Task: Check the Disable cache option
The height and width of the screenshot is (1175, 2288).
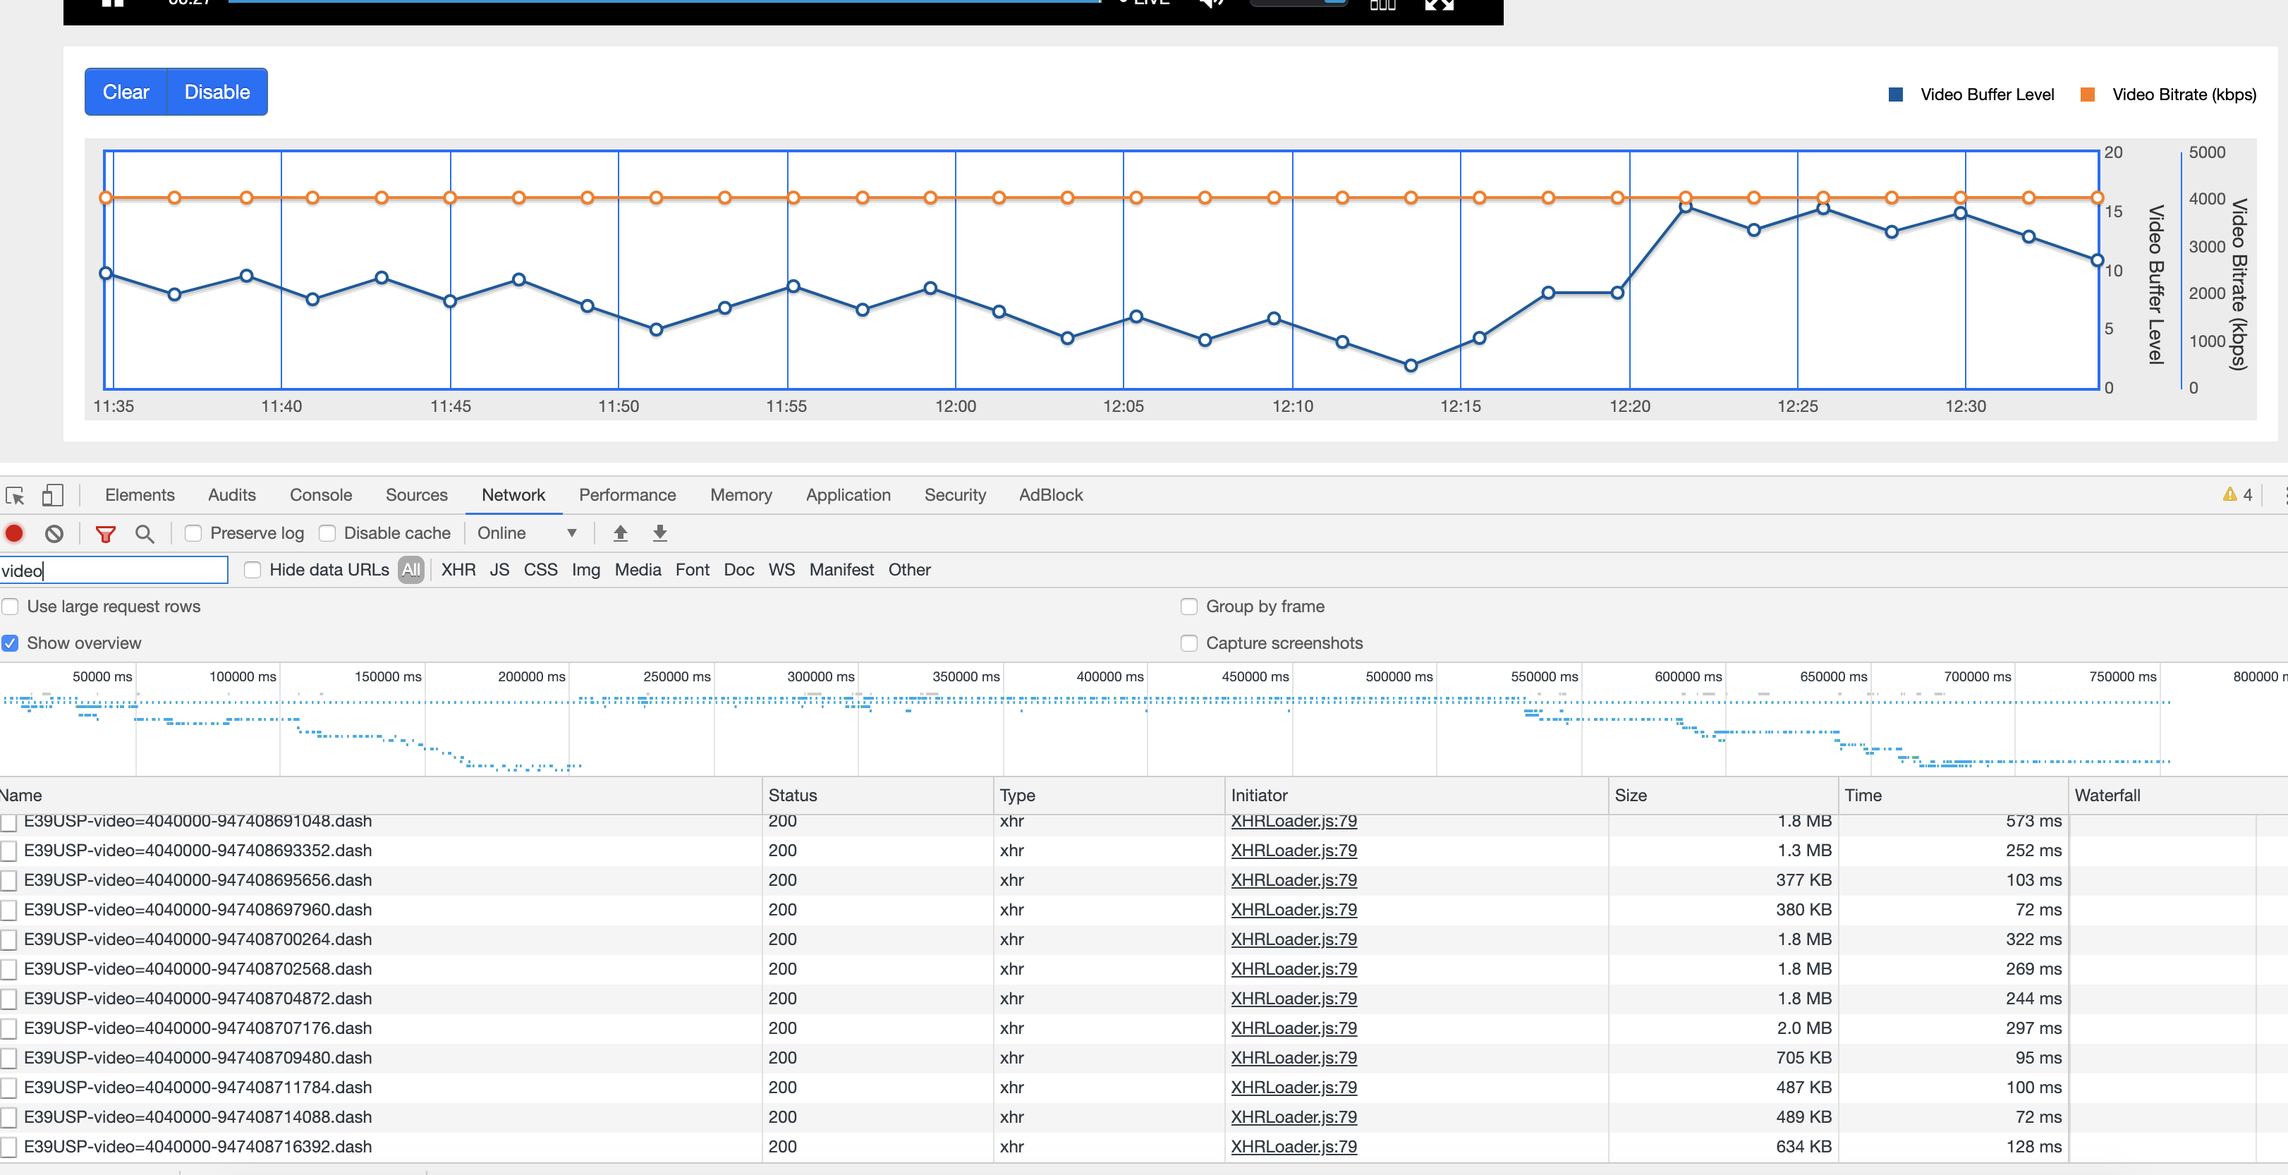Action: [327, 533]
